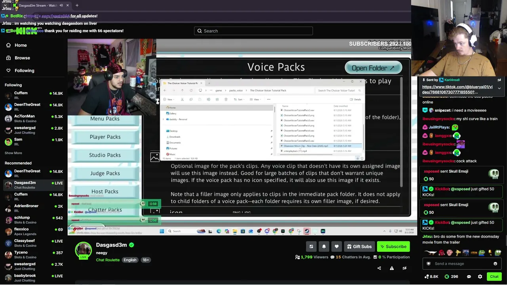Send message with green Chat button

(x=494, y=277)
